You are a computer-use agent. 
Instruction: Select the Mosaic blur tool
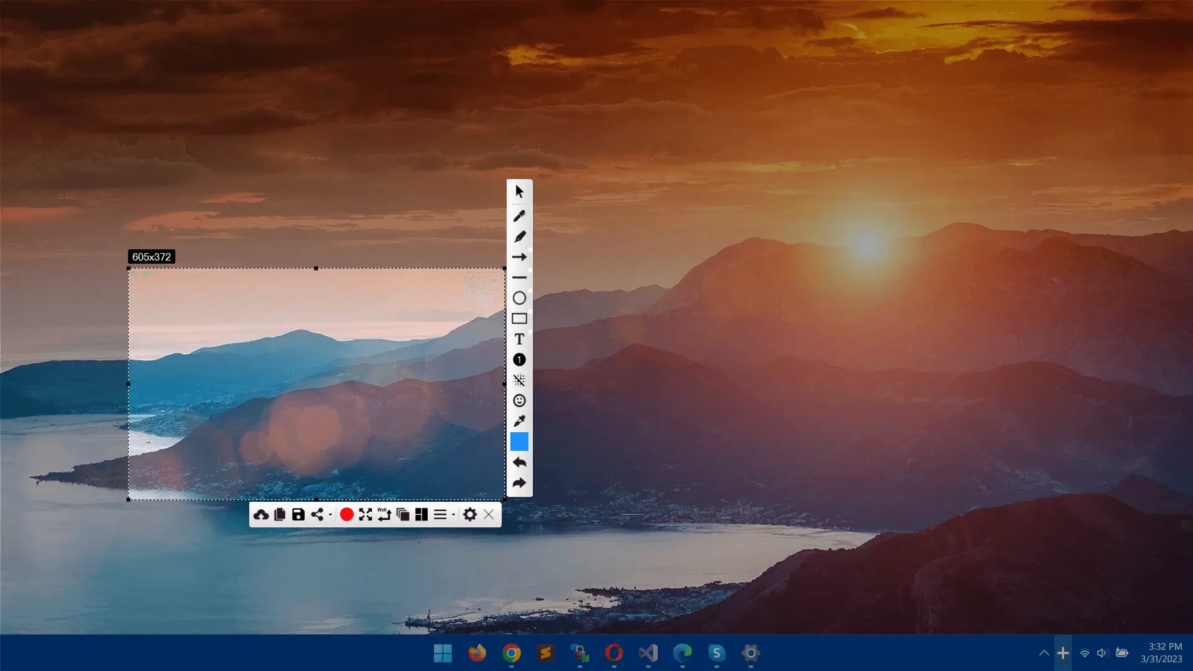click(x=520, y=380)
